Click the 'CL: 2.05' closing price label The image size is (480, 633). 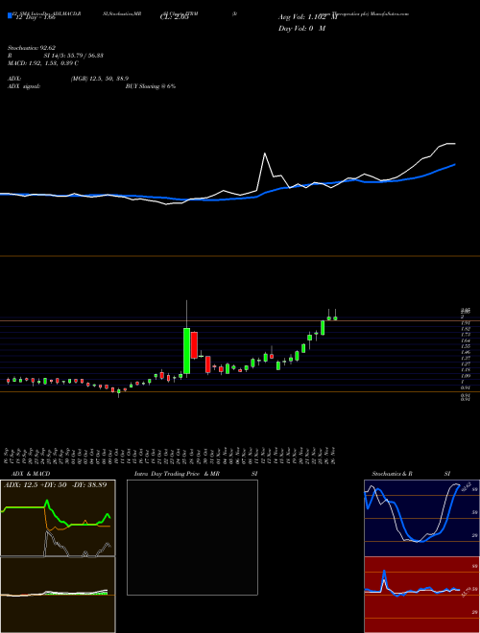click(174, 17)
